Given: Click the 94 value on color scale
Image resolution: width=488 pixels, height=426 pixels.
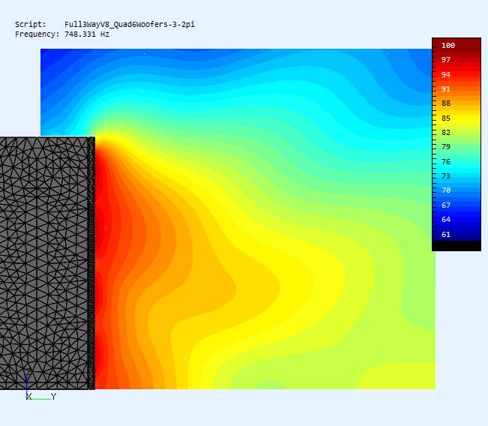Looking at the screenshot, I should click(446, 75).
